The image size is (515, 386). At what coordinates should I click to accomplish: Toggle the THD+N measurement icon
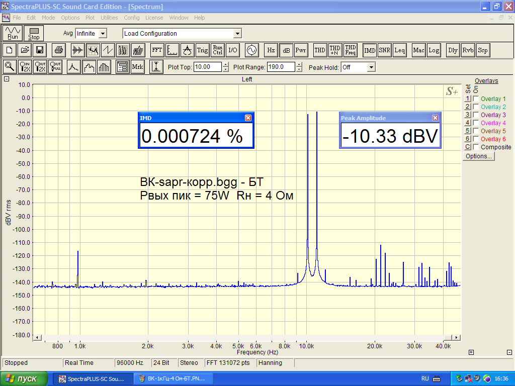[x=335, y=50]
